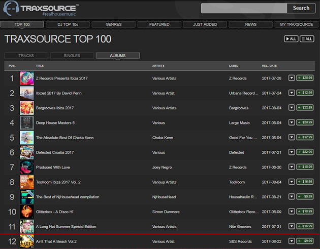Expand dropdown arrow for The Best of NjHousehead compilation
320x249 pixels.
292,196
